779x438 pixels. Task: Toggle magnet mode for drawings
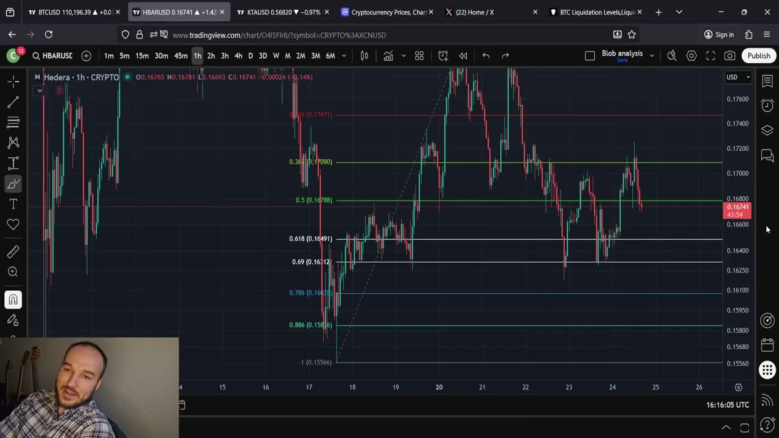pyautogui.click(x=13, y=299)
